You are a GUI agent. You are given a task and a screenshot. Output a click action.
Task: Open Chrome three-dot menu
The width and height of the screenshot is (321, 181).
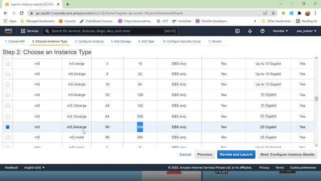[315, 13]
